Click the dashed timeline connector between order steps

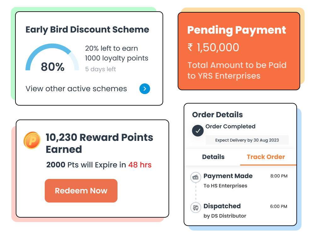(196, 192)
